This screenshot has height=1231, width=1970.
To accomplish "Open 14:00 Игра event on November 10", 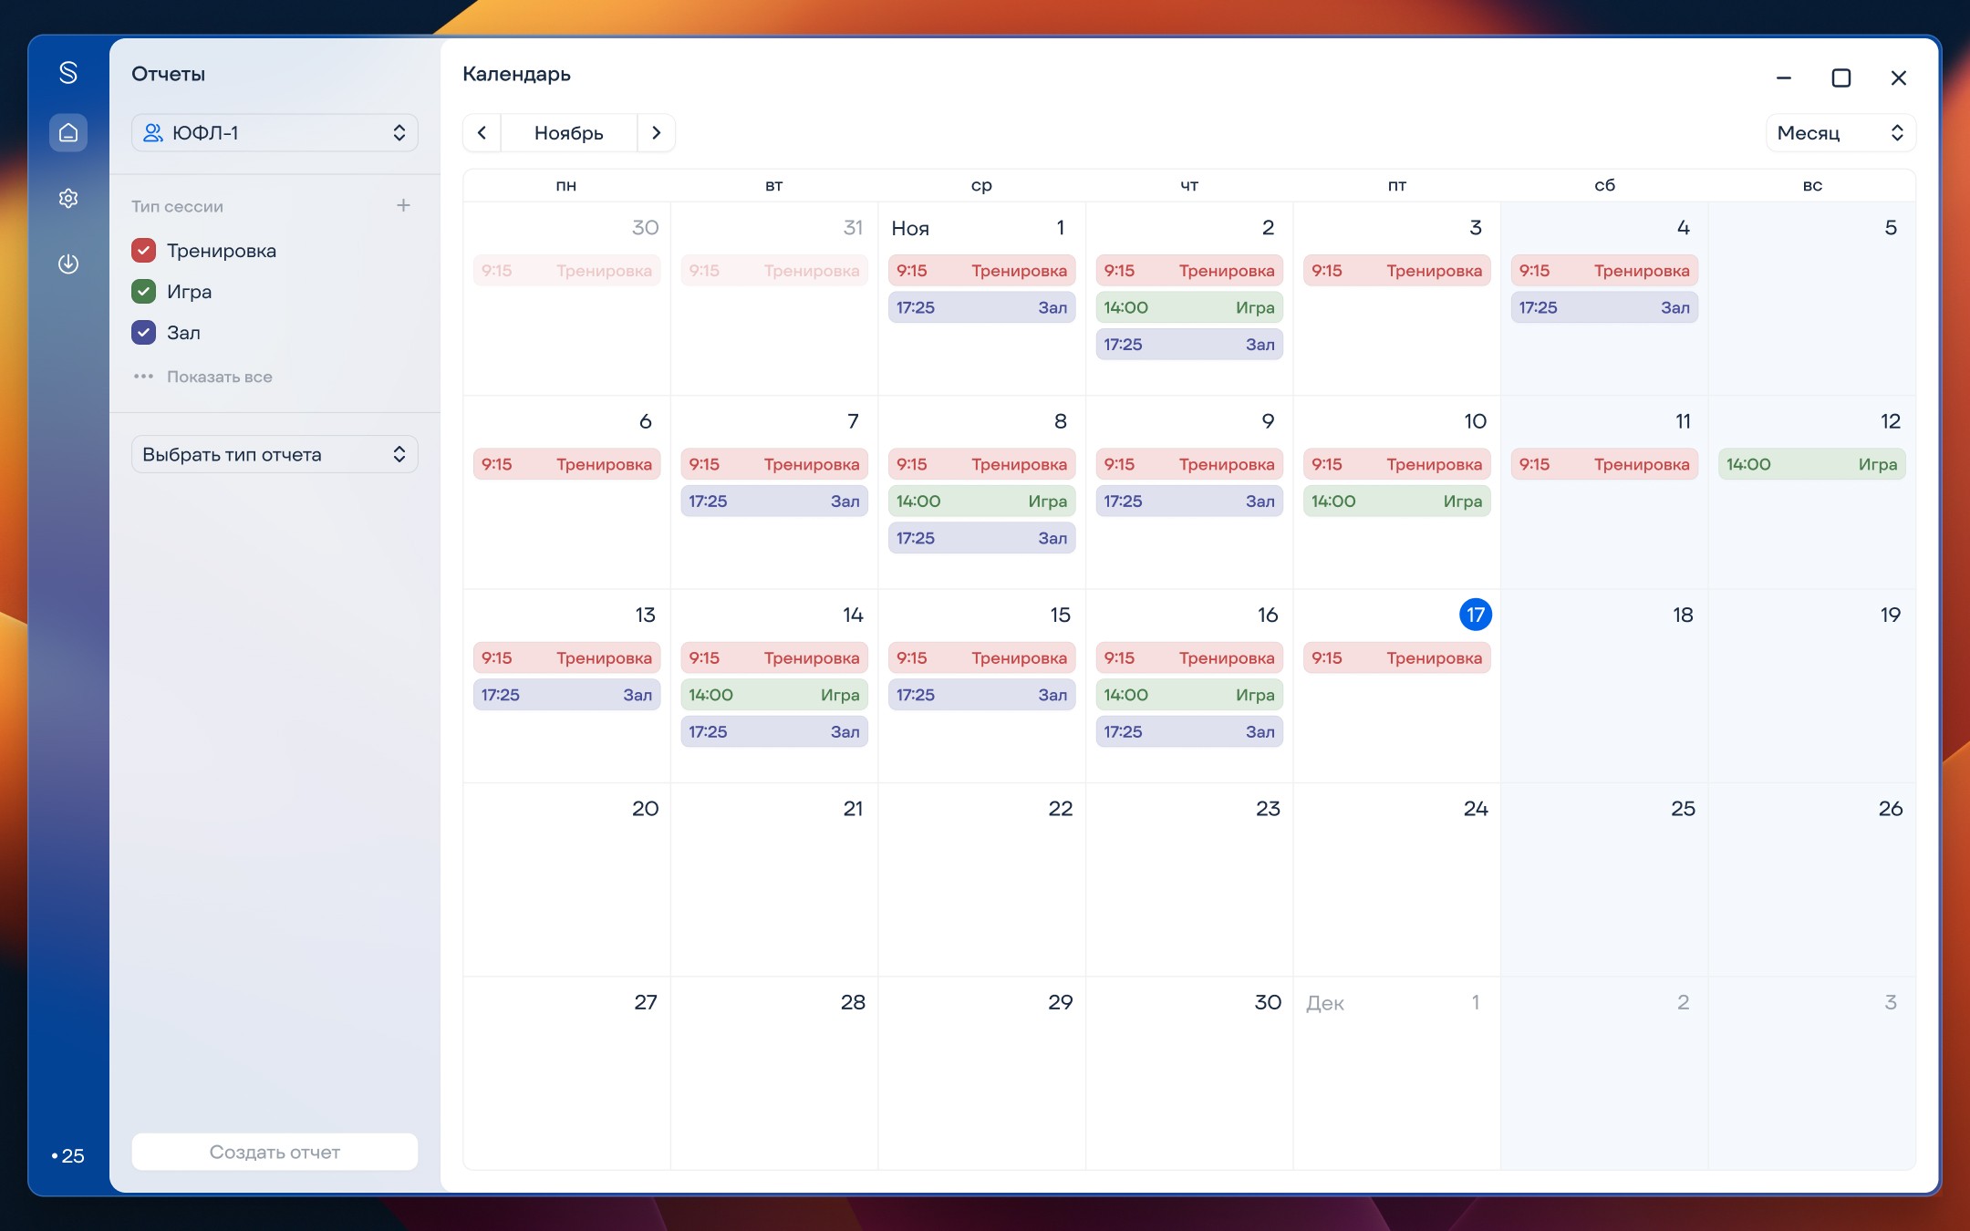I will (x=1396, y=502).
